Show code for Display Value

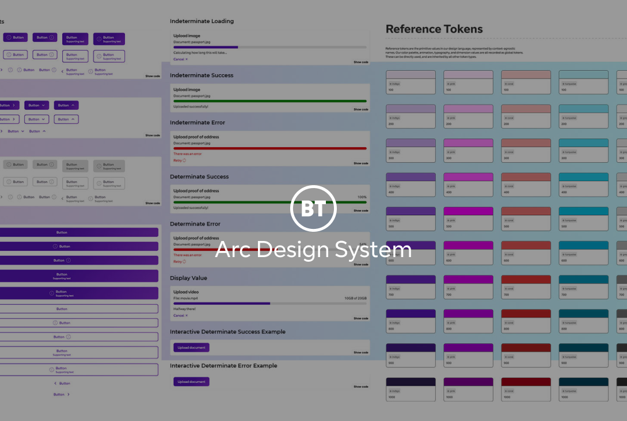[360, 318]
